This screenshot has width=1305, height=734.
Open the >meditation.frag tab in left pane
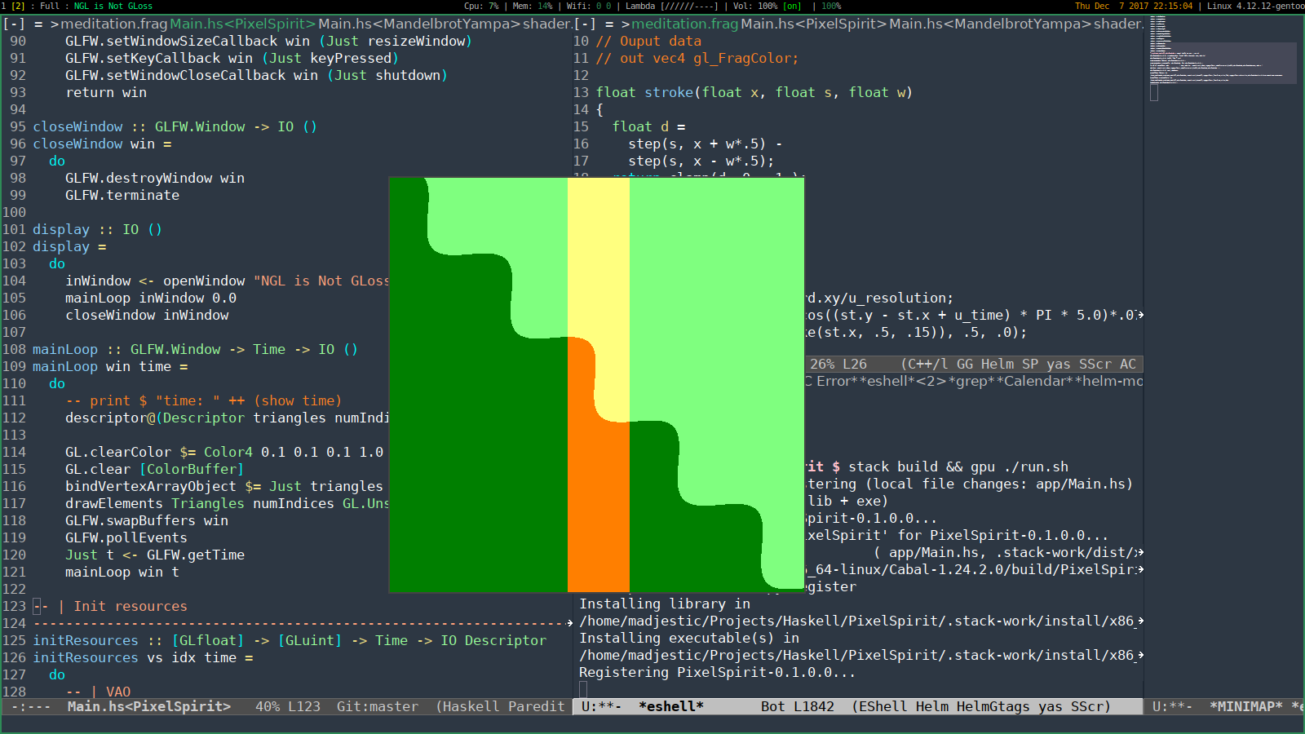click(x=108, y=24)
